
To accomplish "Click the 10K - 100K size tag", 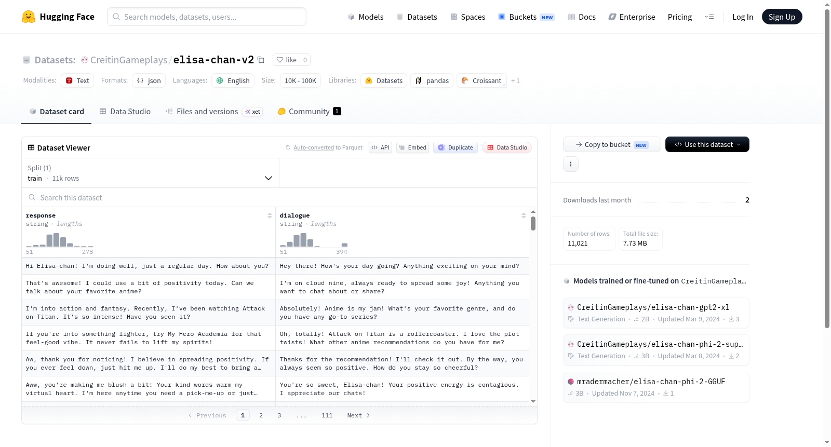I will click(x=301, y=80).
